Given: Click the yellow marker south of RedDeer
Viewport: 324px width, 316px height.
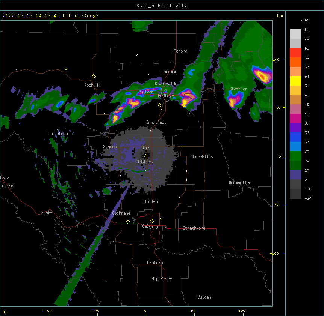Looking at the screenshot, I should pyautogui.click(x=160, y=105).
